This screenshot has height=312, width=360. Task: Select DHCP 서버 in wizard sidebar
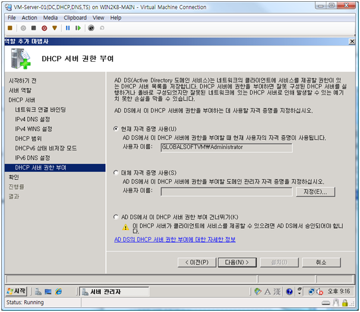(22, 100)
